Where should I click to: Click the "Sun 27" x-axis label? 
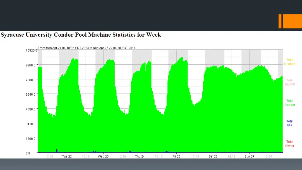tap(250, 156)
